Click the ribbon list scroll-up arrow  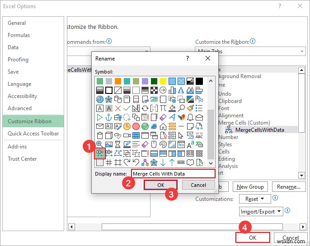coord(301,70)
